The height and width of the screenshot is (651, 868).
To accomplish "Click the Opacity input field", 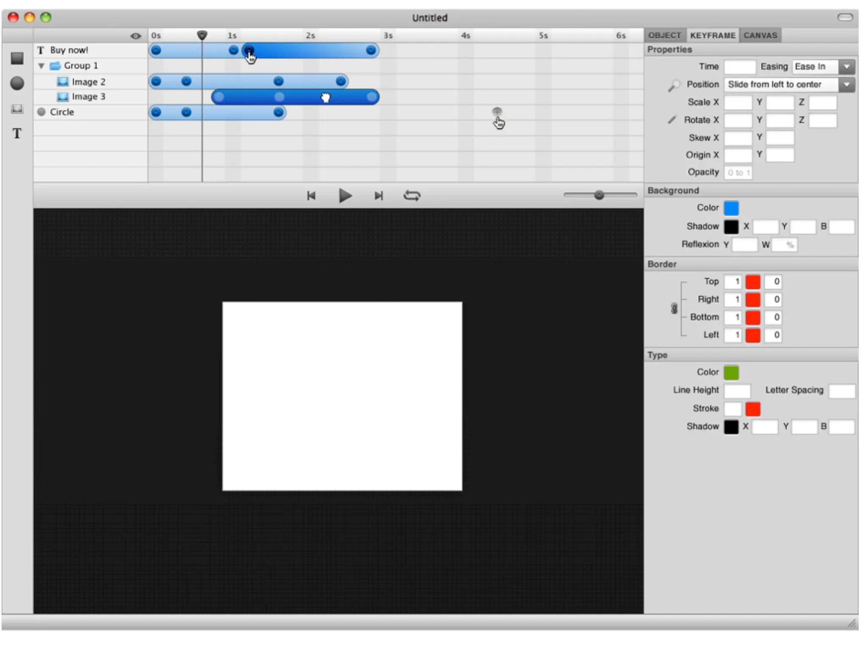I will pyautogui.click(x=738, y=172).
